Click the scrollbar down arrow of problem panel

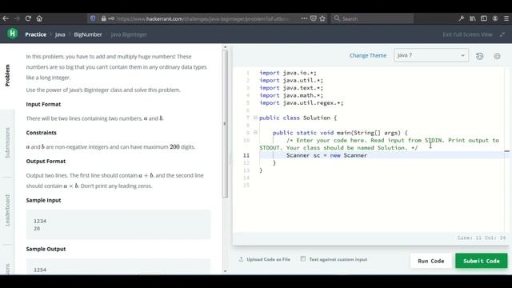(x=225, y=271)
